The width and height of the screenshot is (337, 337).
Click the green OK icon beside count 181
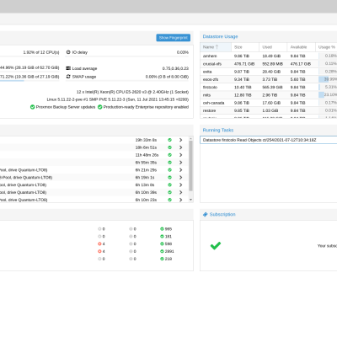pyautogui.click(x=162, y=236)
